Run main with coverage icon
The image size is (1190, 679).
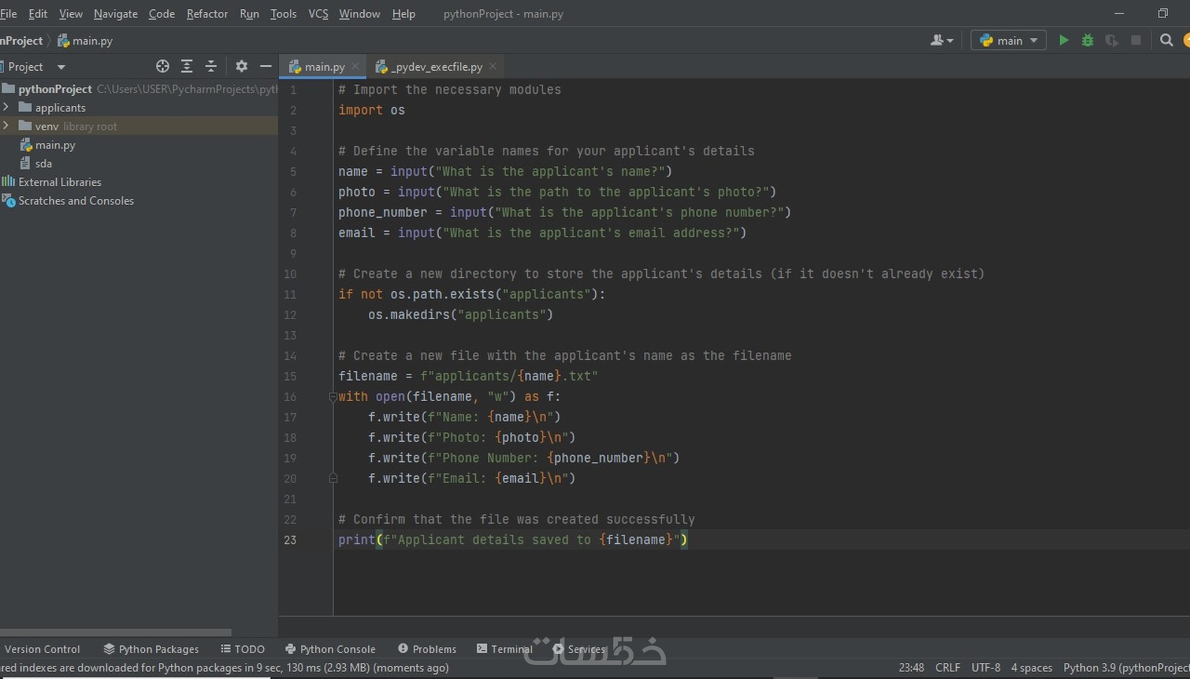[1112, 40]
